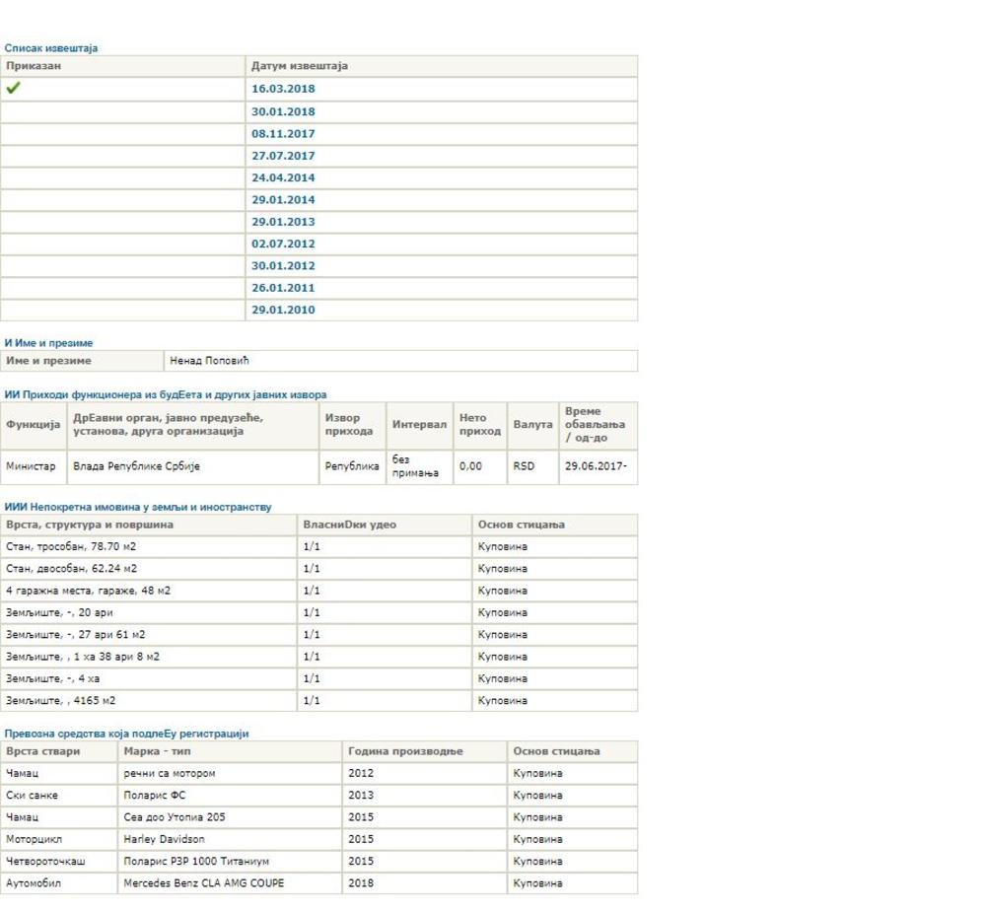Open the oldest report, 29.01.2010
The height and width of the screenshot is (911, 986).
tap(283, 310)
